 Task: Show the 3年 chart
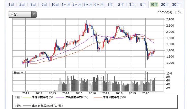click(132, 5)
